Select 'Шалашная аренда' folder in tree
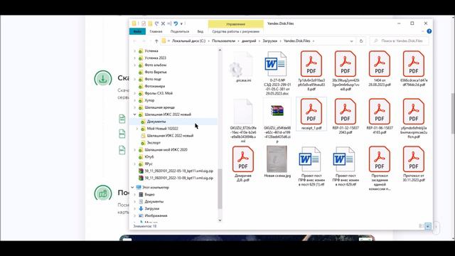The image size is (455, 256). click(159, 107)
